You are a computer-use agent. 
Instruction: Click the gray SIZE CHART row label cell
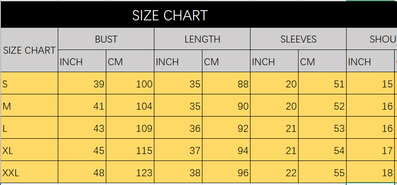tap(30, 50)
